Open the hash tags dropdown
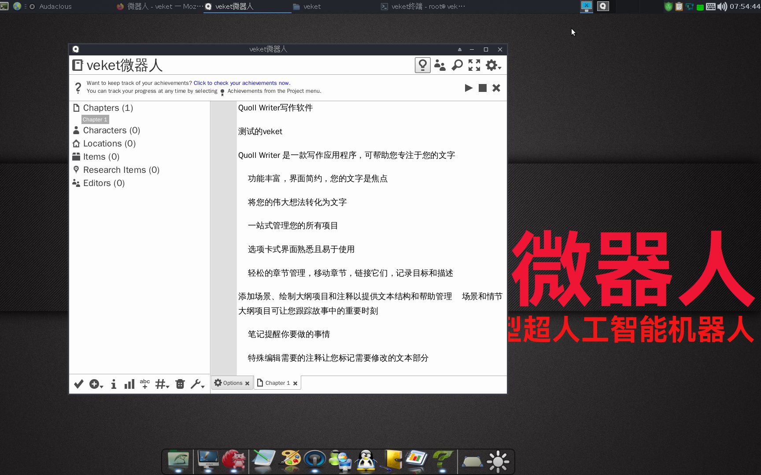This screenshot has width=761, height=475. (162, 384)
